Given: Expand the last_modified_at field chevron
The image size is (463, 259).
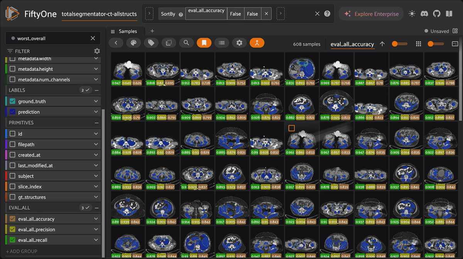Looking at the screenshot, I should tap(96, 165).
